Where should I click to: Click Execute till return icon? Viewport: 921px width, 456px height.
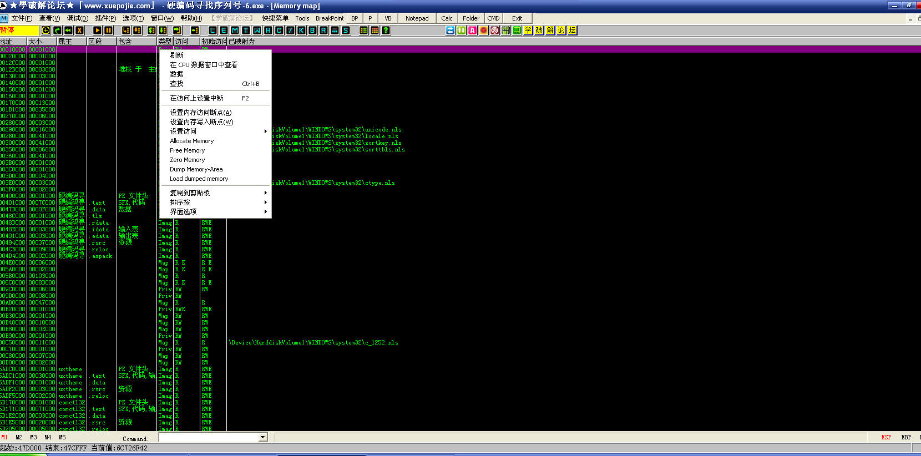coord(178,31)
